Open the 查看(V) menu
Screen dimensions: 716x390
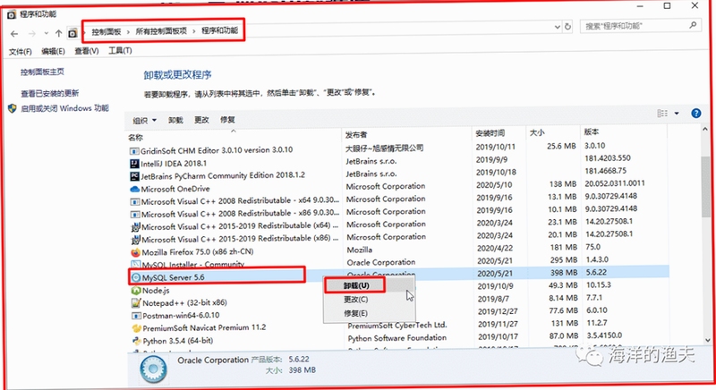tap(87, 51)
